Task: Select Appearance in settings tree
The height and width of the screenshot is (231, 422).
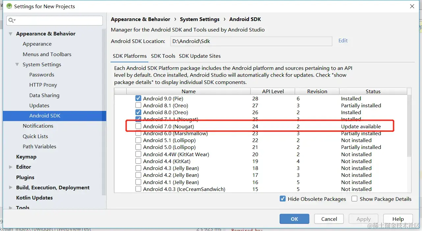Action: coord(37,44)
